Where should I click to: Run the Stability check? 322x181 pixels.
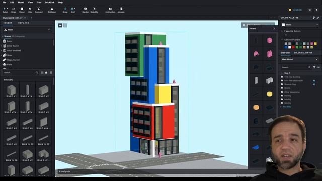coord(94,10)
